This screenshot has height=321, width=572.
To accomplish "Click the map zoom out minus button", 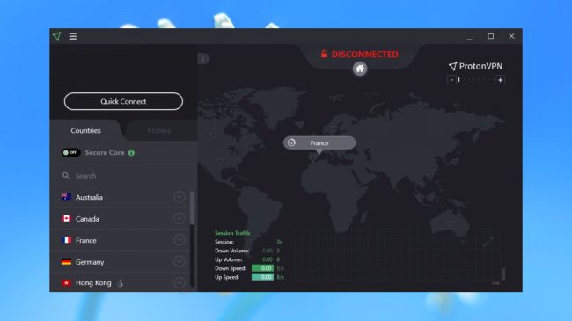I will pos(451,80).
